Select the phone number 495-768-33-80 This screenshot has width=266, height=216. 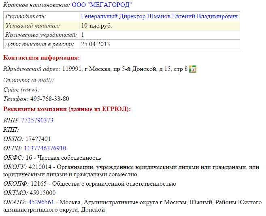coord(50,99)
